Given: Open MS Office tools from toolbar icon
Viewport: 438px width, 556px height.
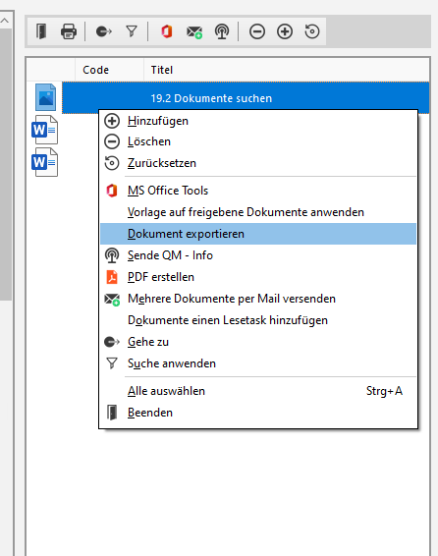Looking at the screenshot, I should point(167,31).
